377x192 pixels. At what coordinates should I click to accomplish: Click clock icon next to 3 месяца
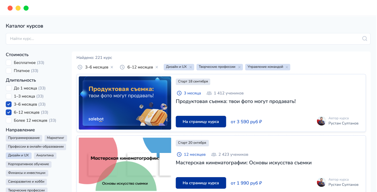point(179,93)
